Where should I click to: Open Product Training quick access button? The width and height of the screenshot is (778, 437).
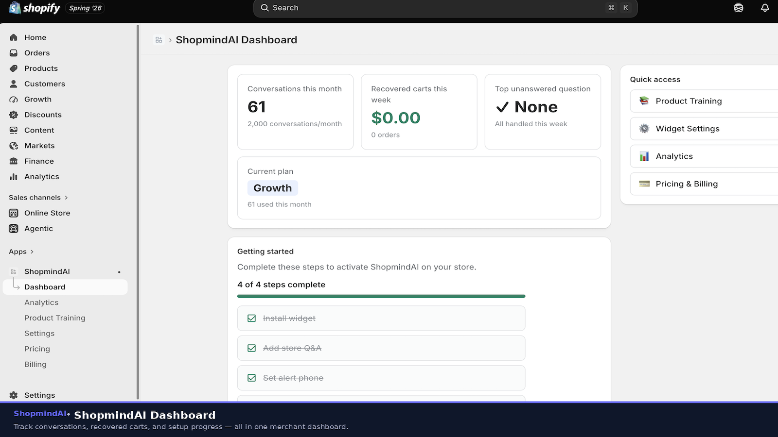click(704, 101)
